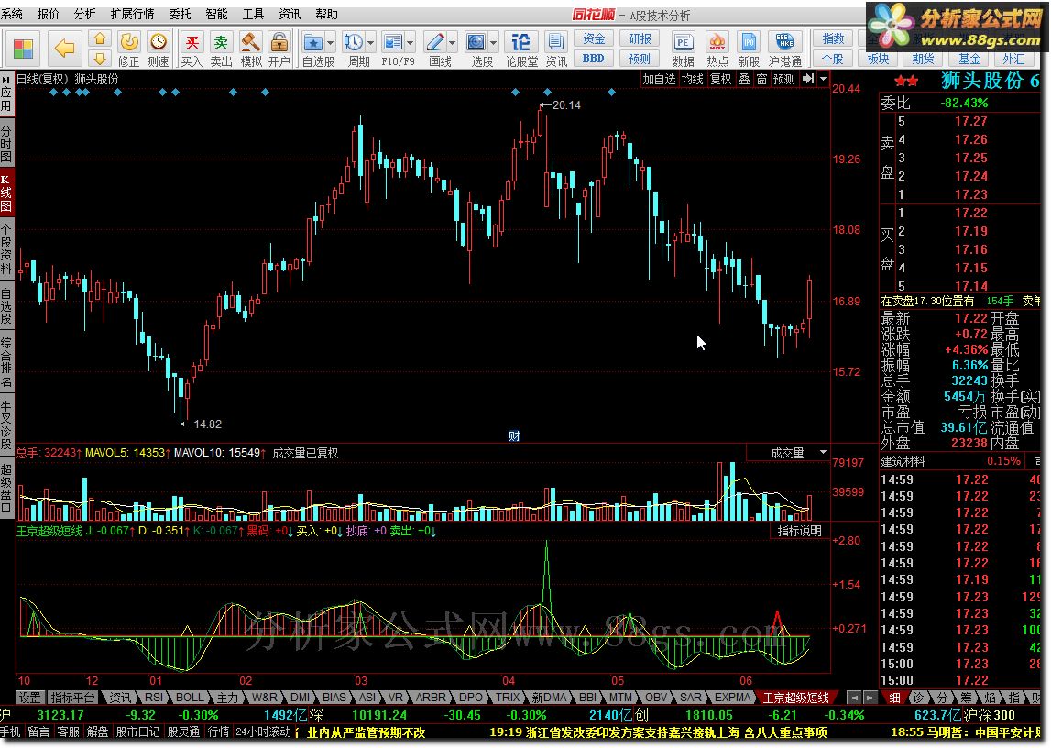Open 指标说明 indicator description

(800, 531)
